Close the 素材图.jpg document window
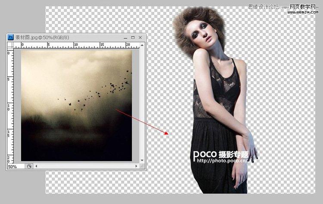The image size is (323, 204). click(x=140, y=38)
